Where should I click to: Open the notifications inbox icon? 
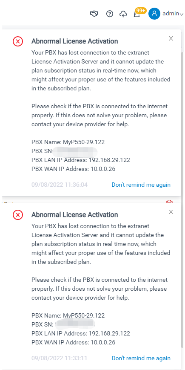pyautogui.click(x=137, y=14)
